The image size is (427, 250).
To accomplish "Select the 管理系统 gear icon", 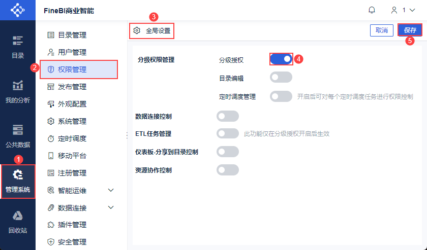I will click(18, 175).
